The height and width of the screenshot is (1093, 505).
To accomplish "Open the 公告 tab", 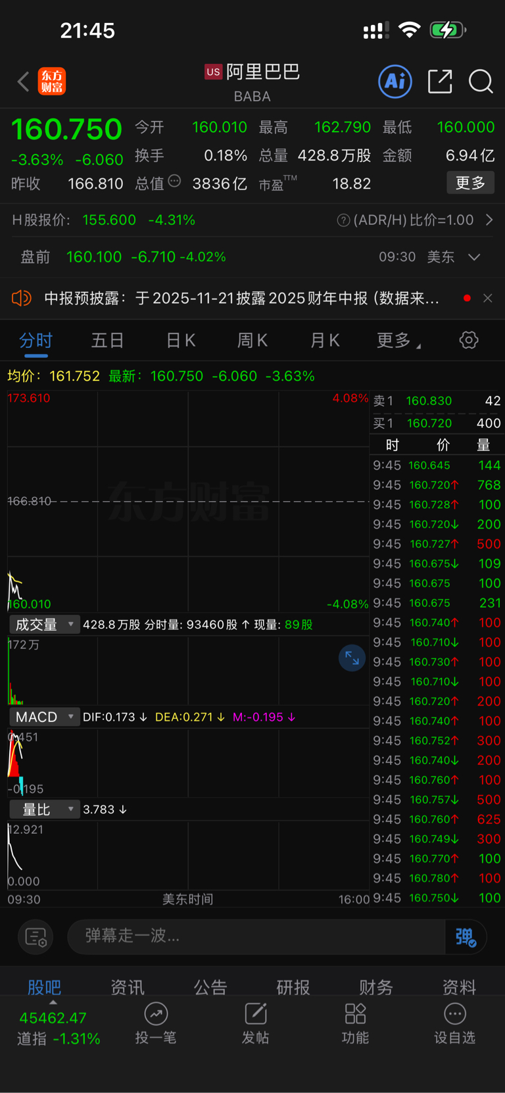I will tap(210, 986).
